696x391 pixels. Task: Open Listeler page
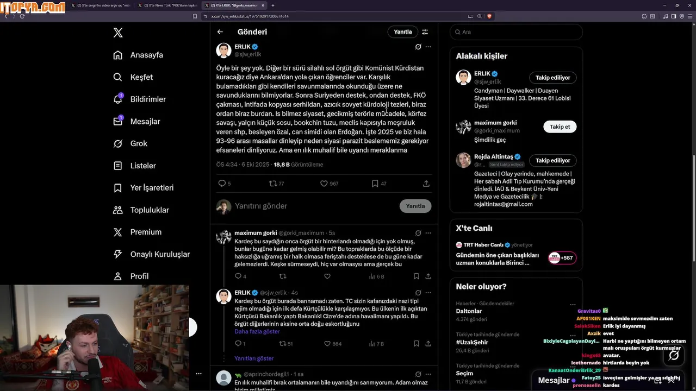134,166
